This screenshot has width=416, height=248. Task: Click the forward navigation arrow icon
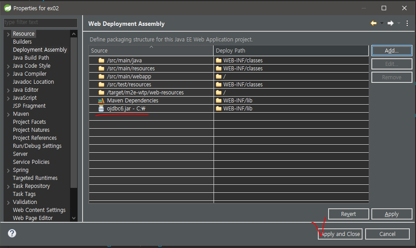(x=390, y=23)
